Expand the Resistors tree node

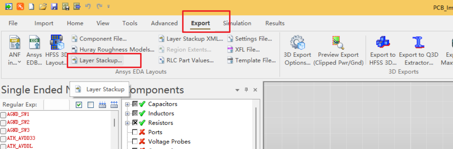127,123
